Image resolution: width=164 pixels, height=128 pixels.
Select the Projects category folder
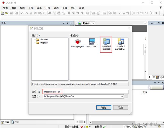point(42,43)
